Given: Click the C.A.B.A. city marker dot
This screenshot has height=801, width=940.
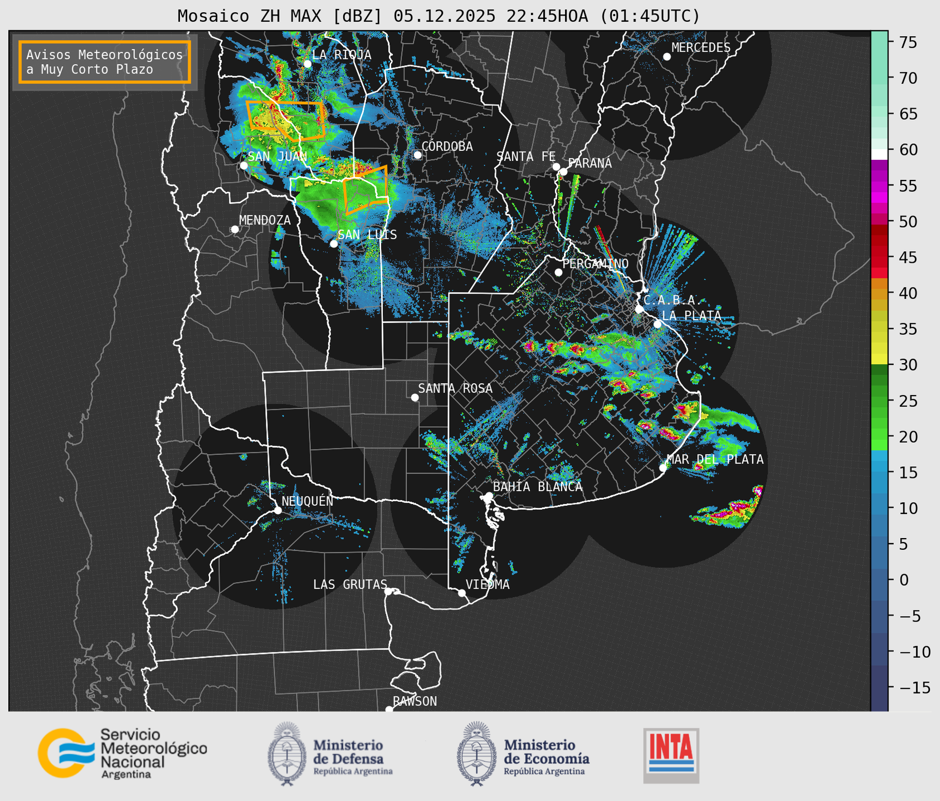Looking at the screenshot, I should 639,309.
